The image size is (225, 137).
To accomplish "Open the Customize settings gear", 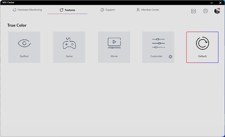I will point(170,56).
